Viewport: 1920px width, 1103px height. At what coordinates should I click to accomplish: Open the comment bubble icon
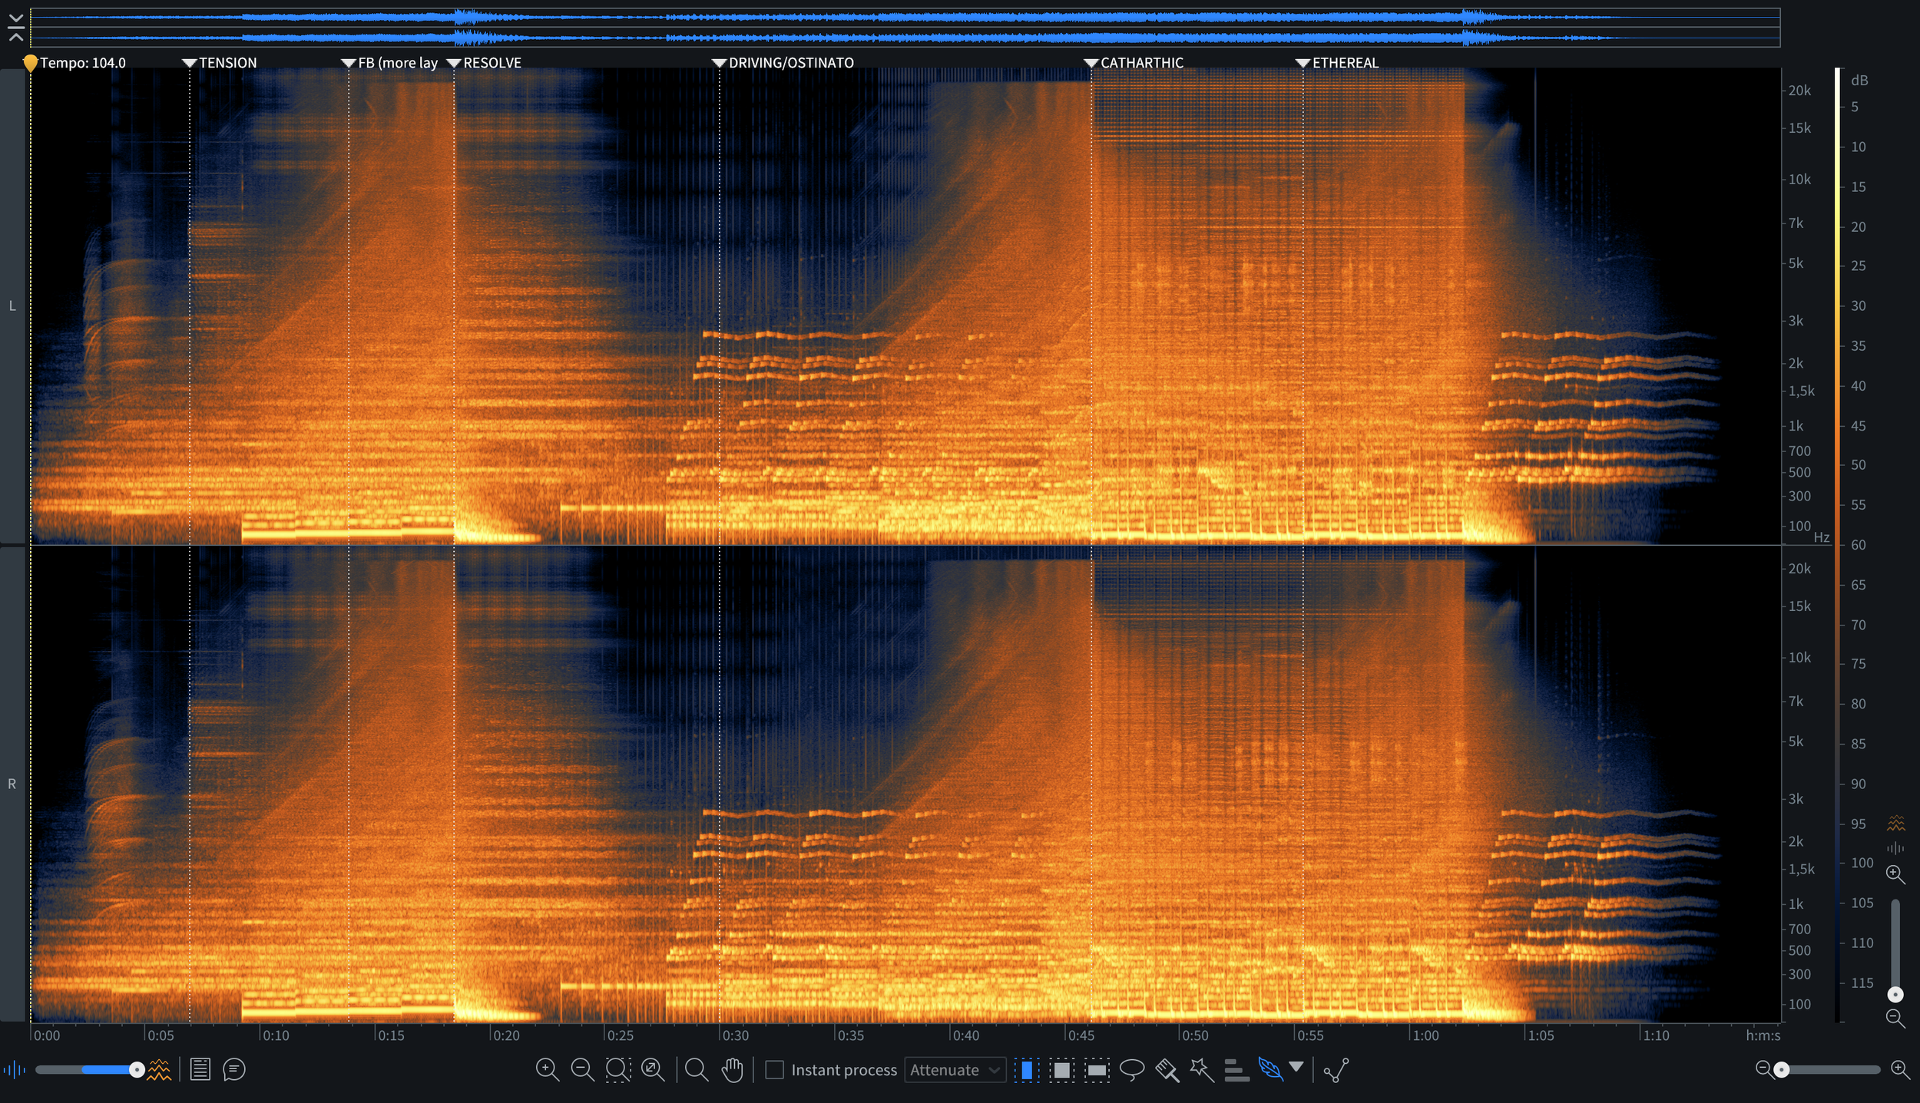[x=234, y=1069]
